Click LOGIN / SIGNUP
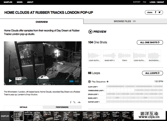Image resolution: width=167 pixels, height=121 pixels. (157, 2)
